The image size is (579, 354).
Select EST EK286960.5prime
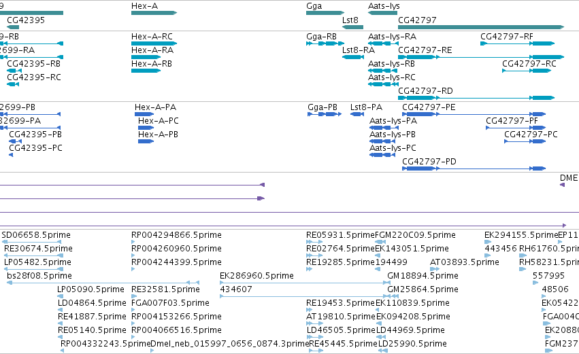tap(305, 283)
